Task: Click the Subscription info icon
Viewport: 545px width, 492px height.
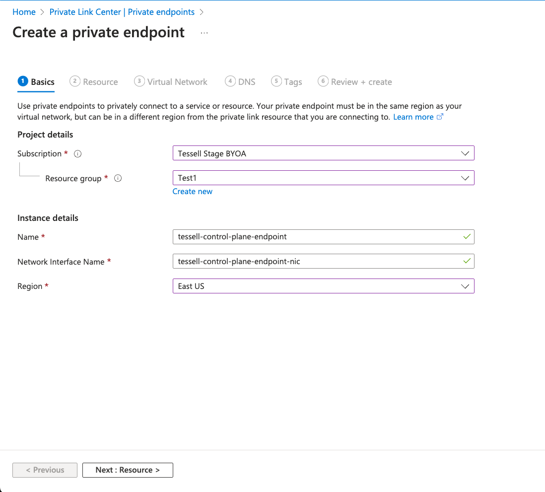Action: (x=77, y=154)
